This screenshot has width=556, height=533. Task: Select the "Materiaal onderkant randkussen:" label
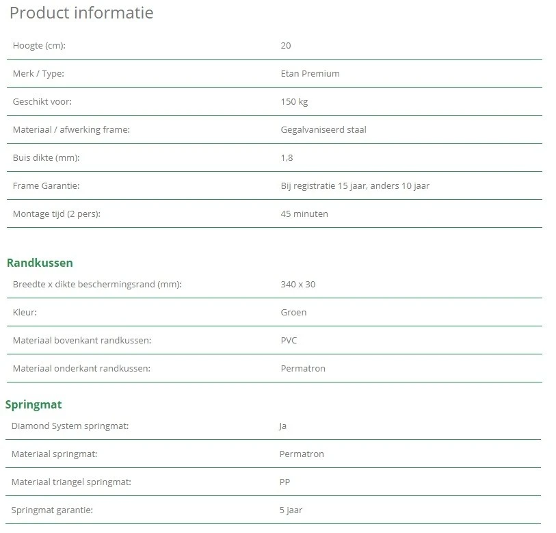pyautogui.click(x=81, y=369)
